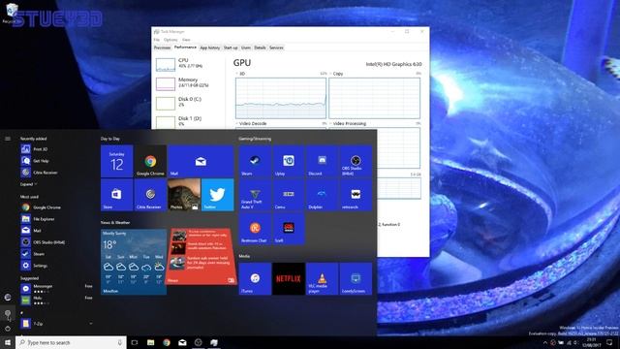Open File Explorer from the Most used list
The width and height of the screenshot is (620, 349).
(55, 219)
